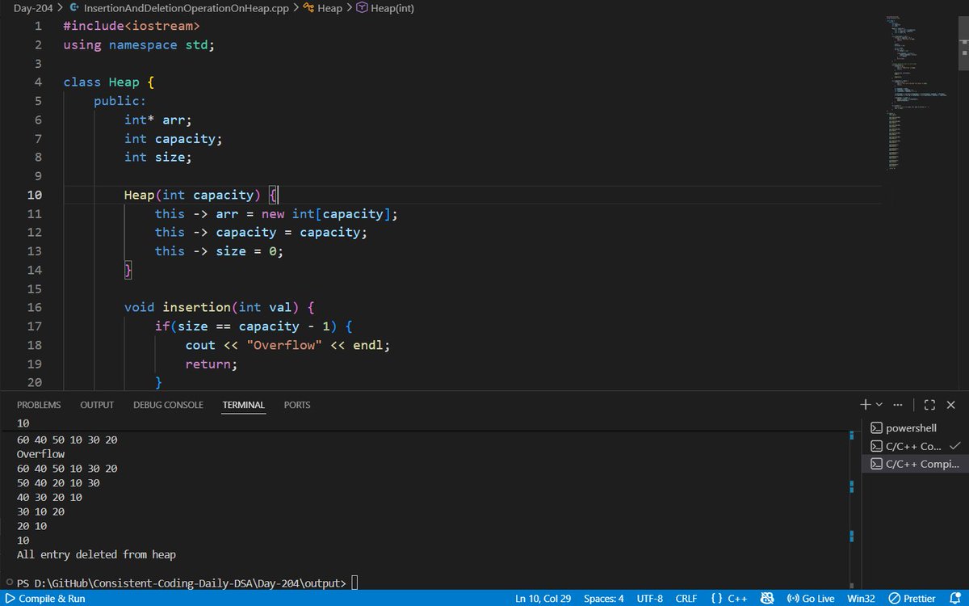Open the DEBUG CONSOLE tab

point(168,405)
